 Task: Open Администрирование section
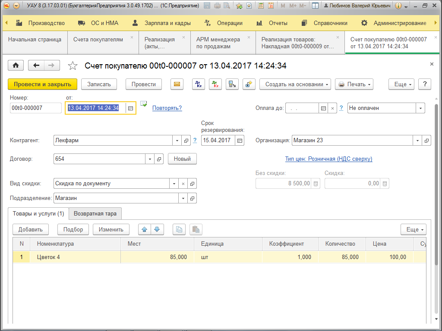point(394,23)
